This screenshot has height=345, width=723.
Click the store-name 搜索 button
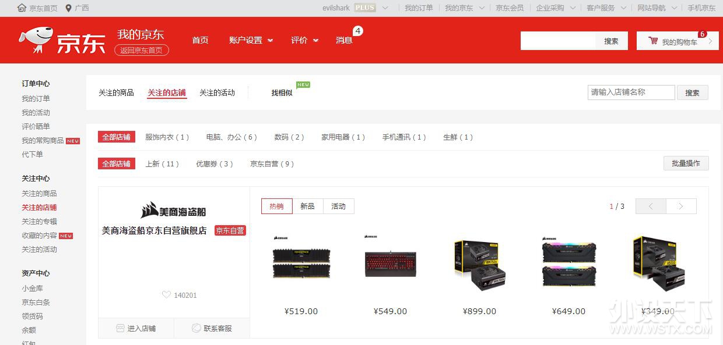[x=692, y=93]
